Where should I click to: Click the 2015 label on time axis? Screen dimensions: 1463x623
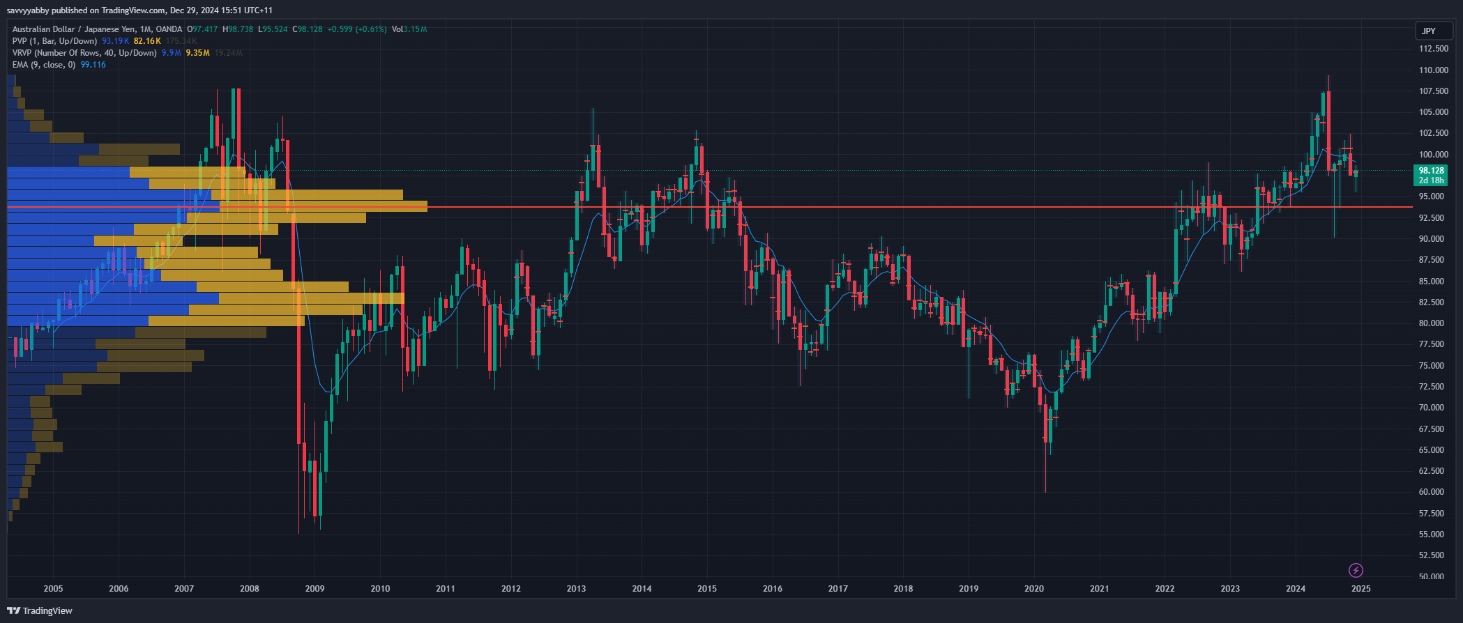[706, 589]
